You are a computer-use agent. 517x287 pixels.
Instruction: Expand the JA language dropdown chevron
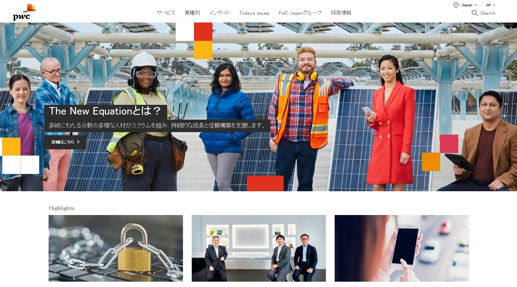[x=494, y=5]
